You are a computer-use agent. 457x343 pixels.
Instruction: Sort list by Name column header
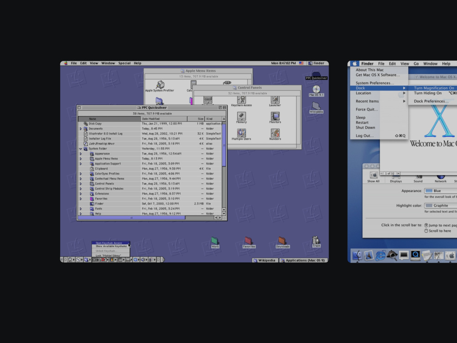(x=109, y=119)
